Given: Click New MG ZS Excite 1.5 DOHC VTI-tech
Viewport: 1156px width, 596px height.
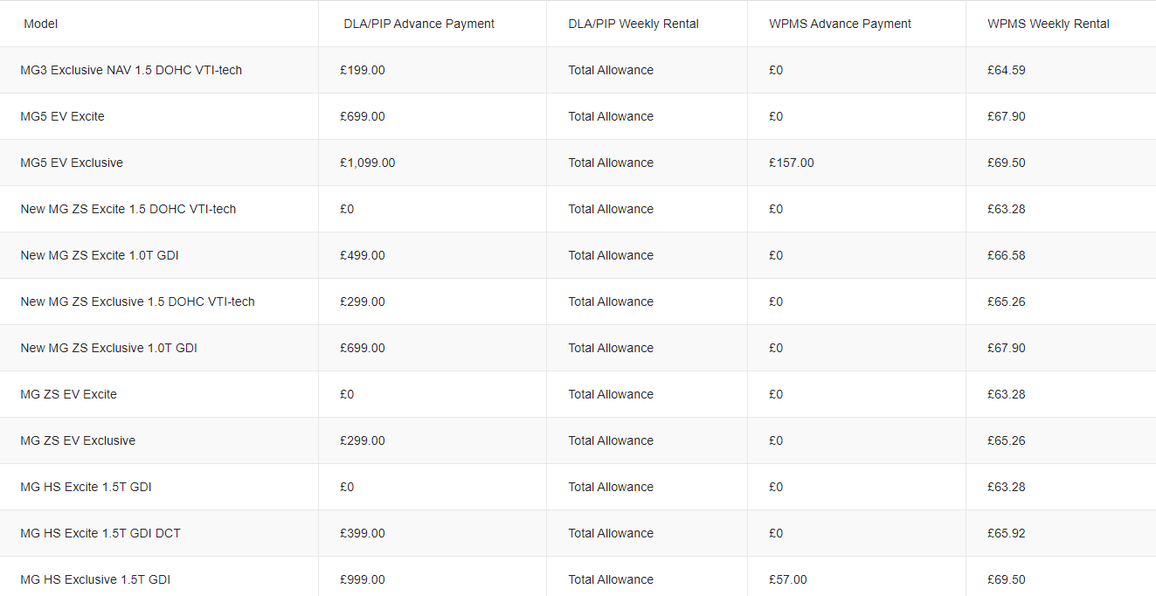Looking at the screenshot, I should click(x=128, y=209).
